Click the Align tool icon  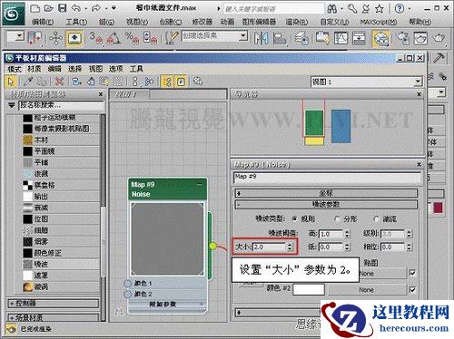279,38
